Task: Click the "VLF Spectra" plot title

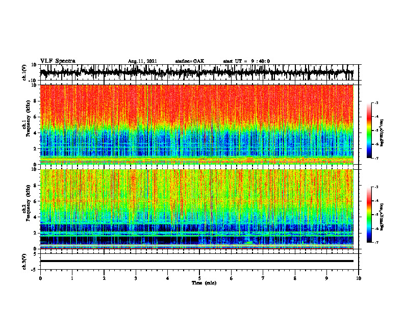Action: click(58, 61)
